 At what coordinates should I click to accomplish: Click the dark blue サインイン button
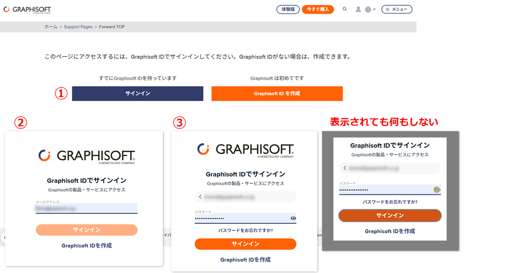point(137,93)
